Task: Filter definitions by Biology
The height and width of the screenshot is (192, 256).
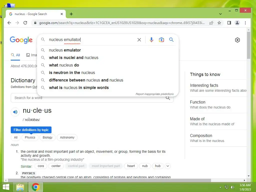Action: click(x=47, y=137)
